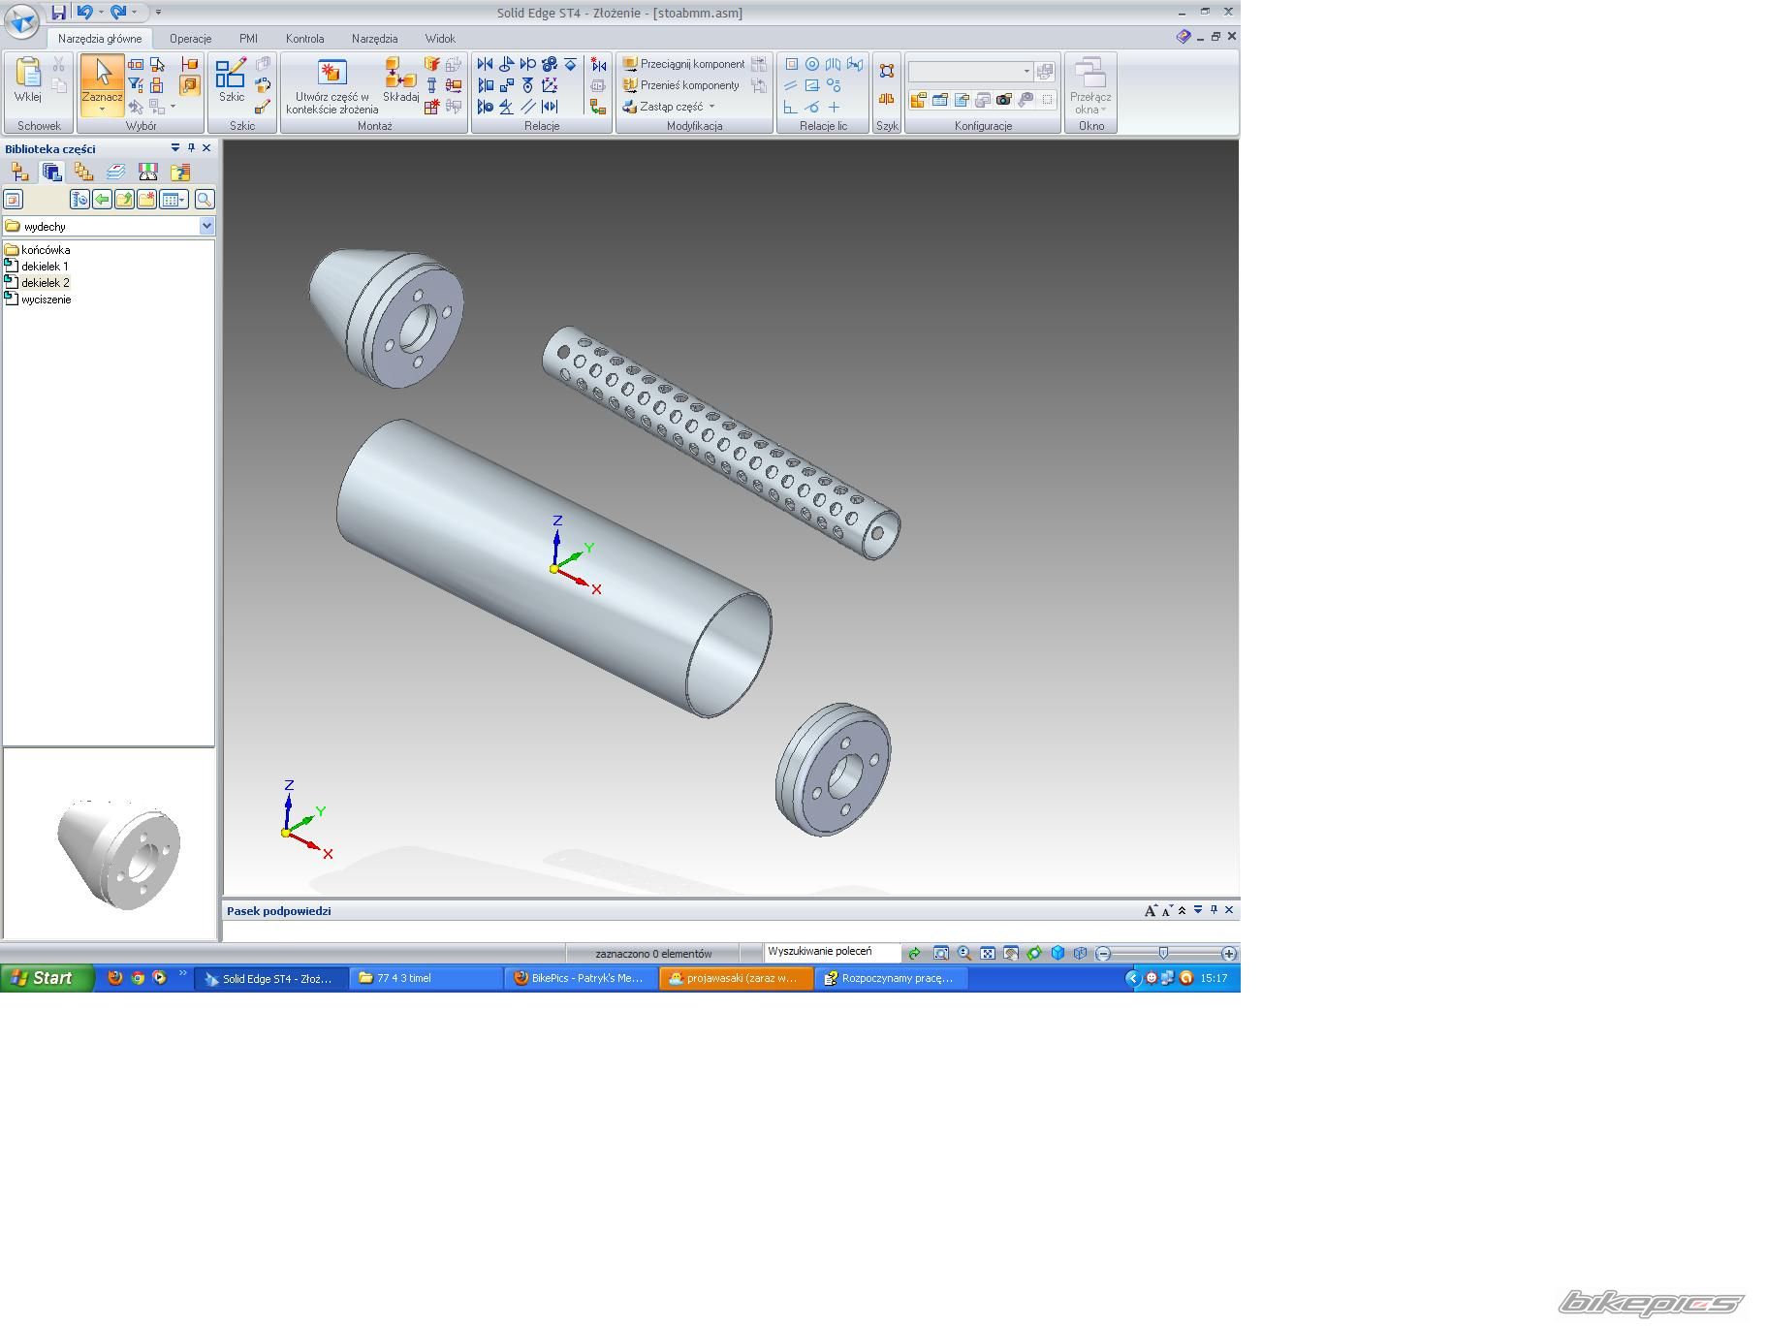
Task: Select the Szkic sketch tool
Action: click(231, 74)
